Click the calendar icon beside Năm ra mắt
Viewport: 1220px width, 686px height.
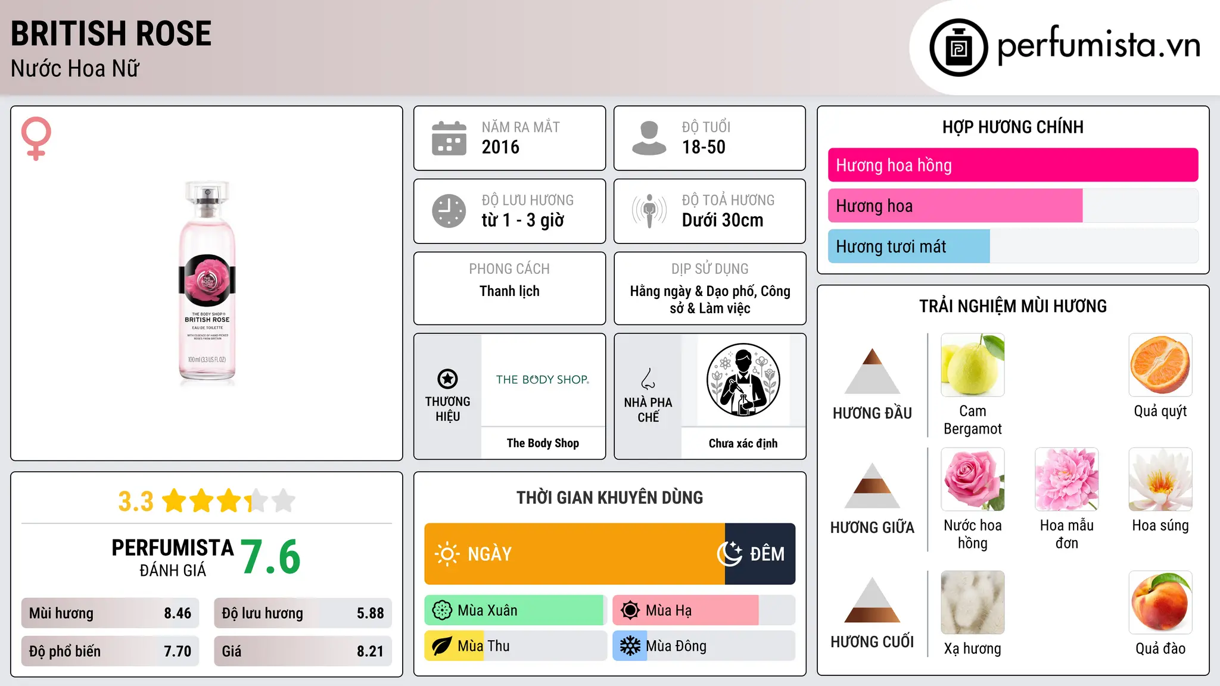coord(449,138)
